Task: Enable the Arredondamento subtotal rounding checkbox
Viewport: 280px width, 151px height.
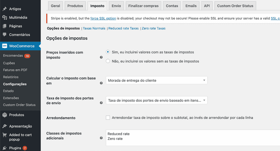Action: (108, 118)
